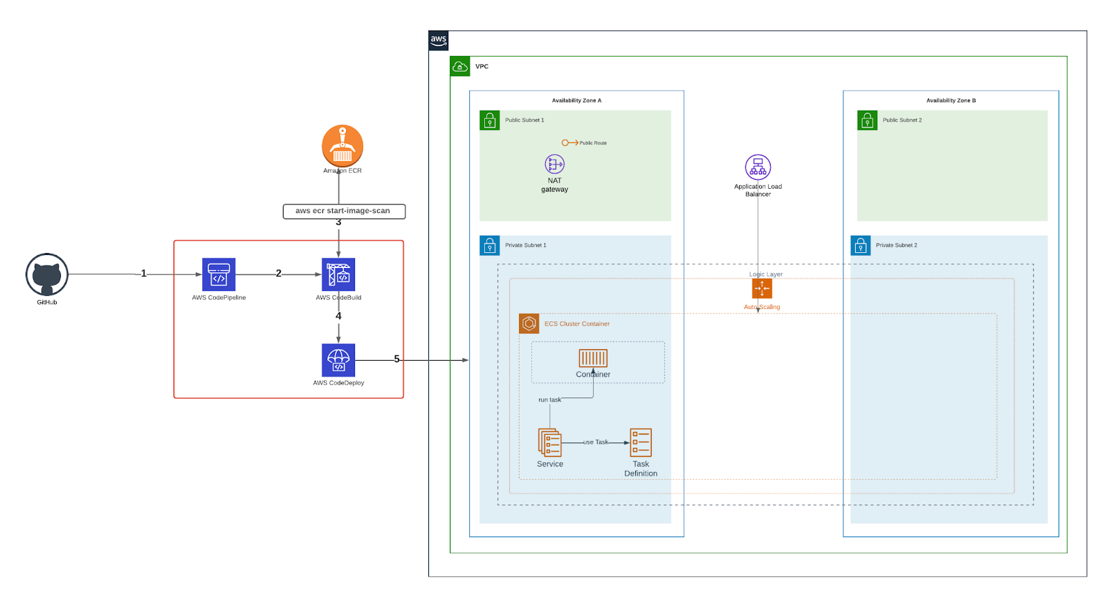
Task: Select the AWS CodeBuild icon
Action: point(338,274)
